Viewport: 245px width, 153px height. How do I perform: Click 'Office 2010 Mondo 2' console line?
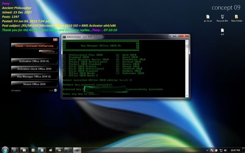83,76
